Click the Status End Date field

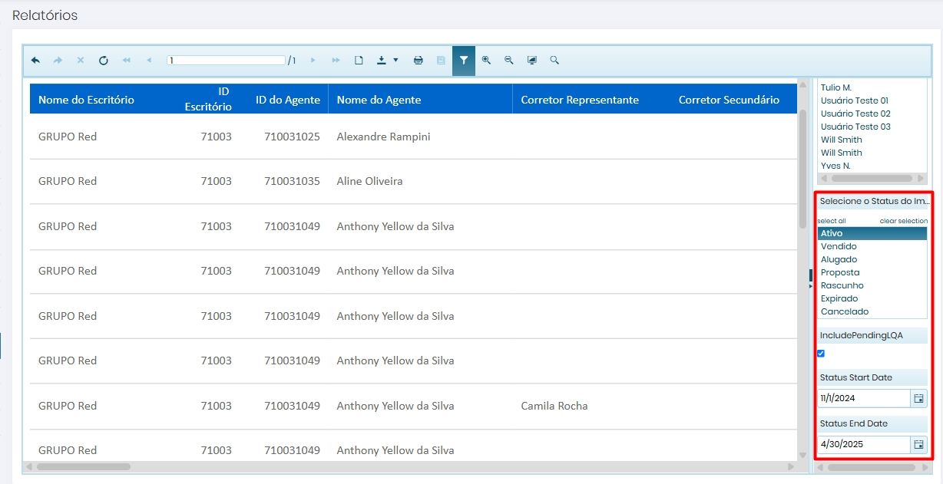(864, 445)
